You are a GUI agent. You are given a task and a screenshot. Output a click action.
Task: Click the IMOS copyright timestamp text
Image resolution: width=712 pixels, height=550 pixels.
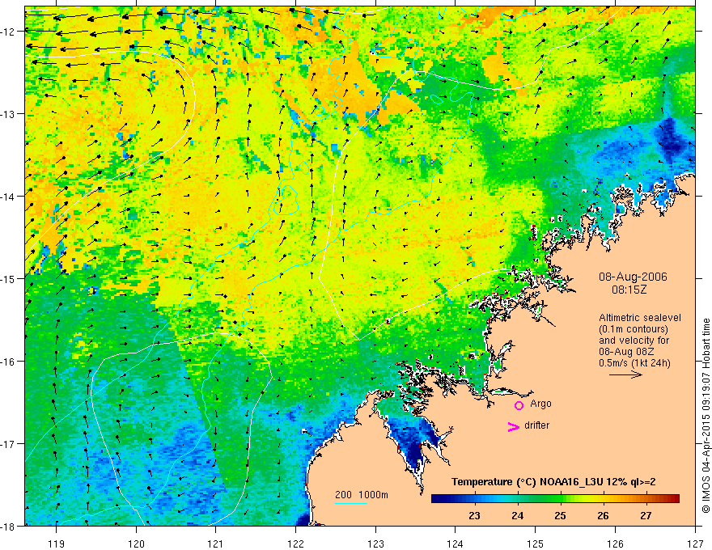tap(706, 415)
